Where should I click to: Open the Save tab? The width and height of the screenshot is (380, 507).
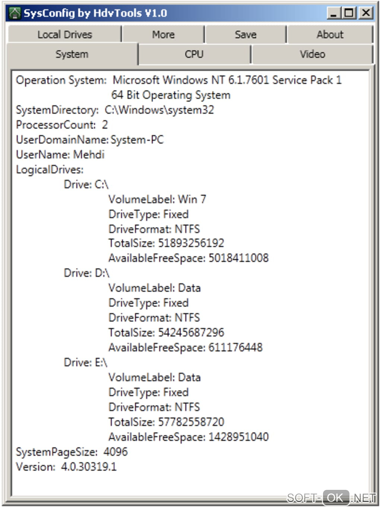point(246,35)
